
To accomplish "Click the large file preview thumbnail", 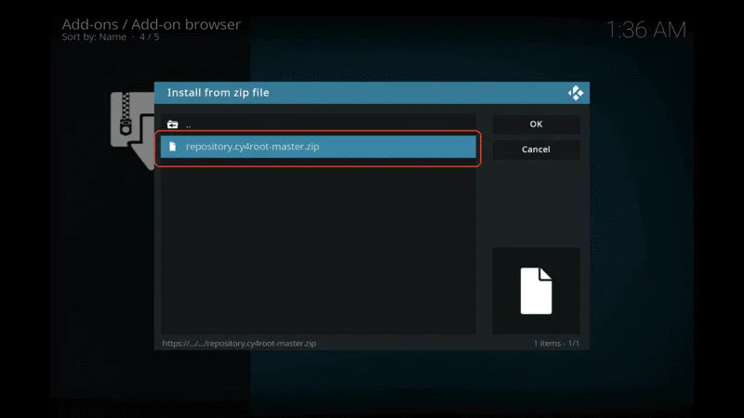I will [x=537, y=291].
